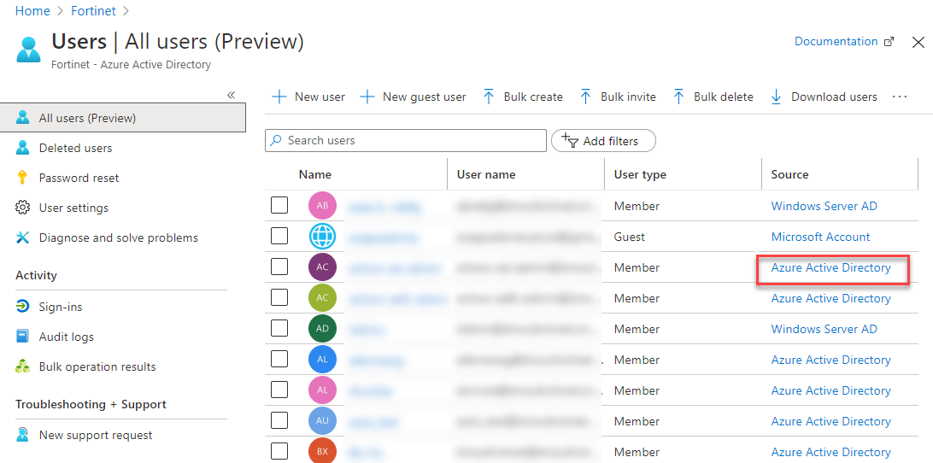This screenshot has height=463, width=933.
Task: Click the Deleted users person icon
Action: coord(22,148)
